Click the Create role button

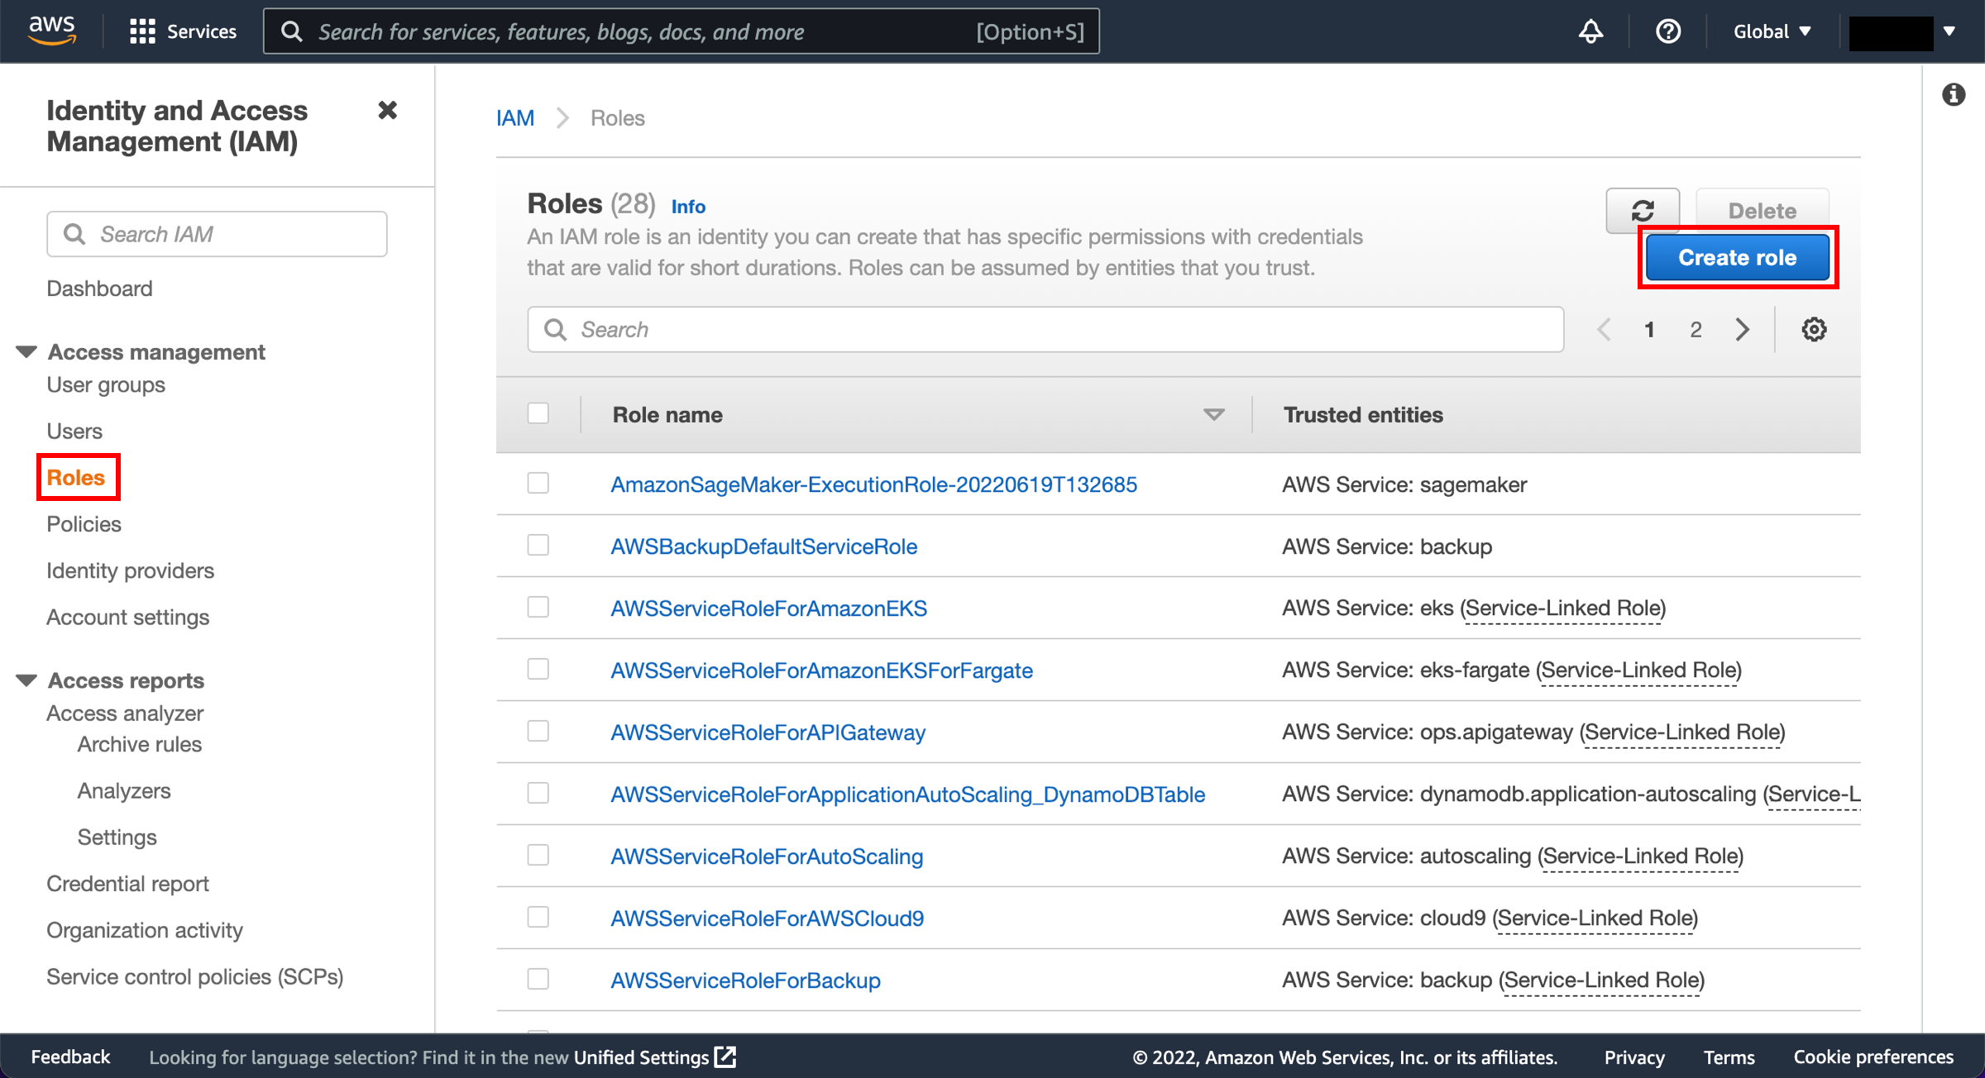1738,257
